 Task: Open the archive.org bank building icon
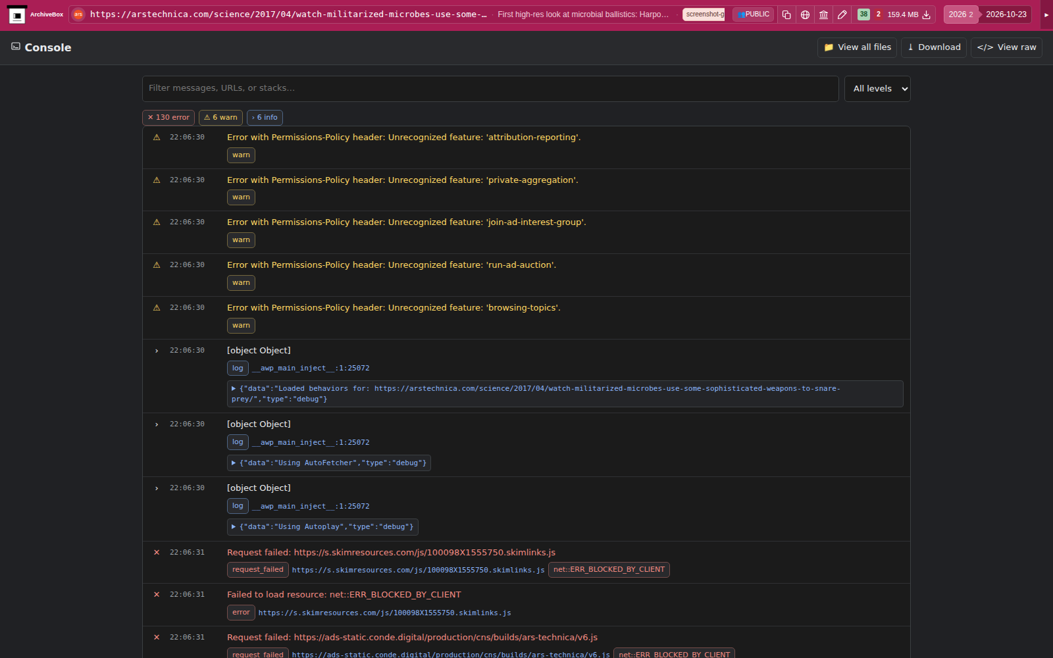pos(823,14)
